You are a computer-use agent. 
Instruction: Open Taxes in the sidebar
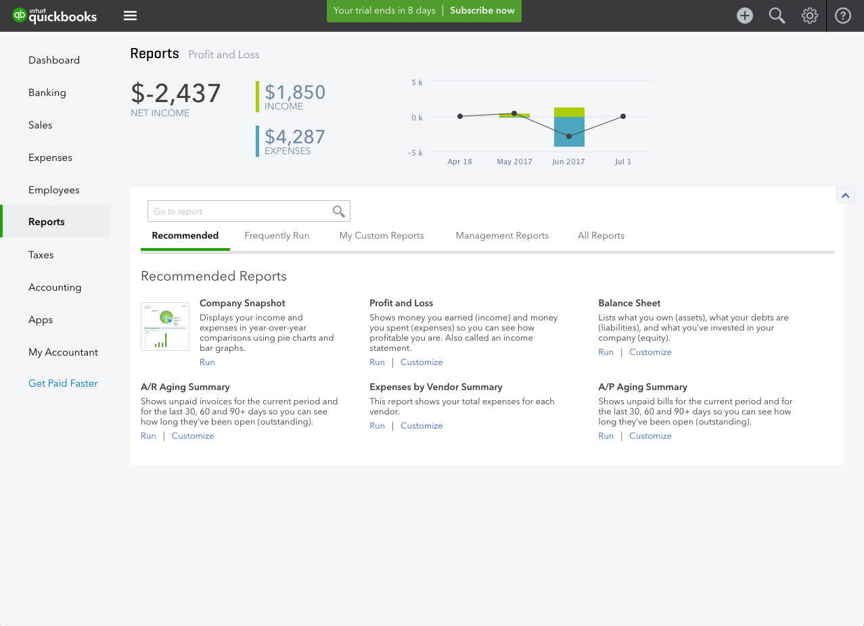pyautogui.click(x=41, y=255)
